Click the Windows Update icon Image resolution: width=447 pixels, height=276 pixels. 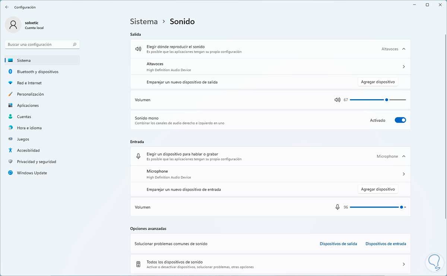point(10,173)
